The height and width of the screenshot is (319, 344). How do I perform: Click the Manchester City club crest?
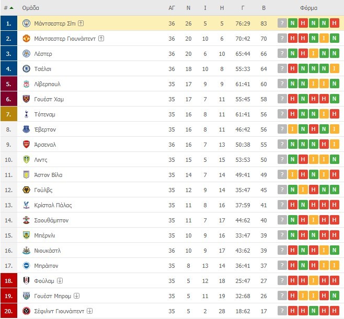pos(27,23)
